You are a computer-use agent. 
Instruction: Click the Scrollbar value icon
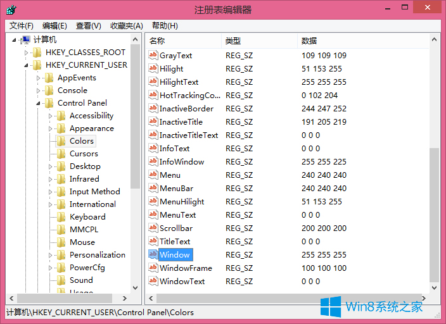click(153, 228)
